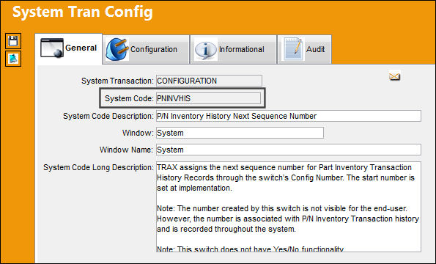Click the Window Name label

point(126,150)
